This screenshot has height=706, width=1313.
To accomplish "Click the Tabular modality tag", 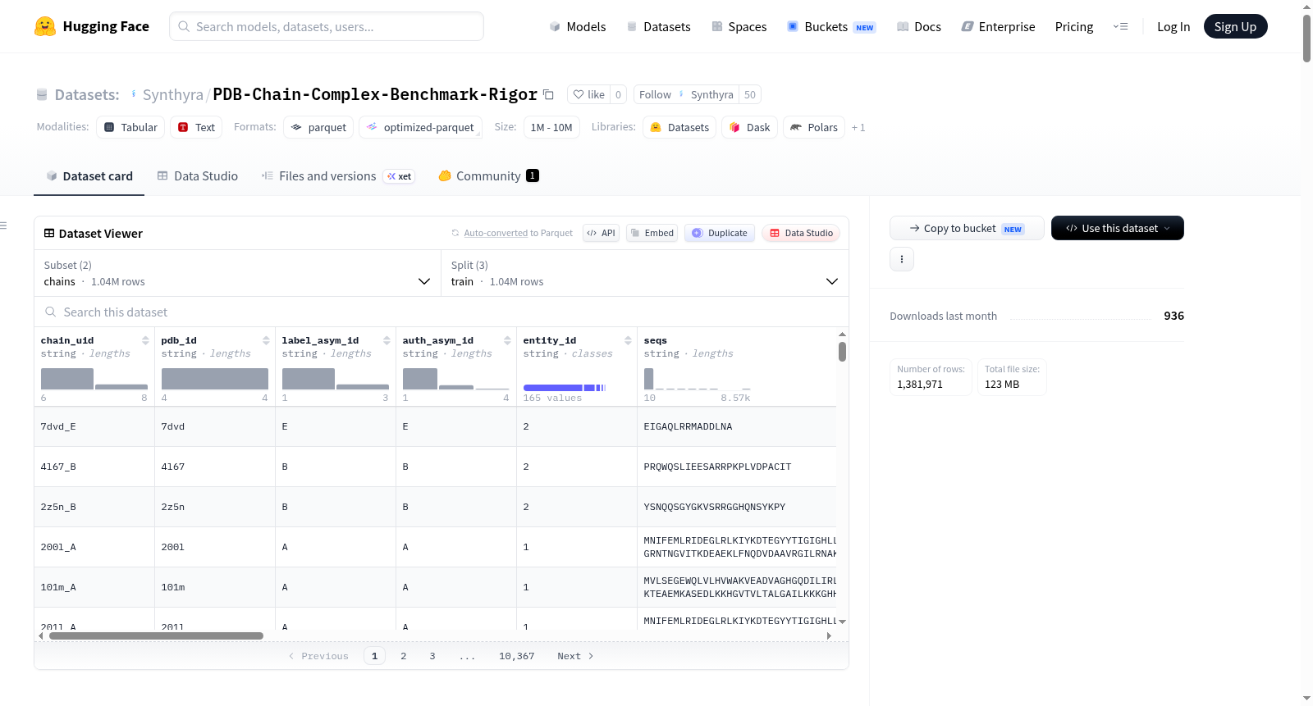I will (130, 127).
